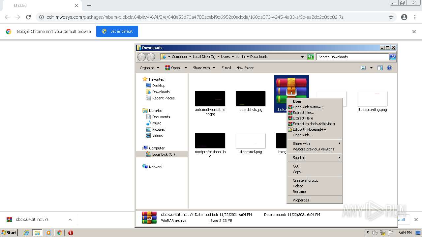Bookmark this page with the star icon
Viewport: 422px width, 237px height.
coord(391,17)
